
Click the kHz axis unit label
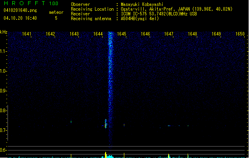tap(4, 32)
